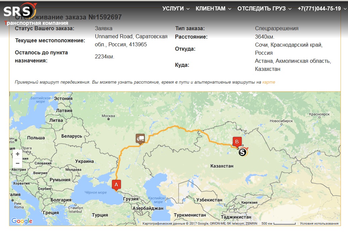Open the УСЛУГИ menu

173,9
